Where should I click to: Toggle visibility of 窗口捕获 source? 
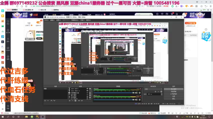coord(87,95)
